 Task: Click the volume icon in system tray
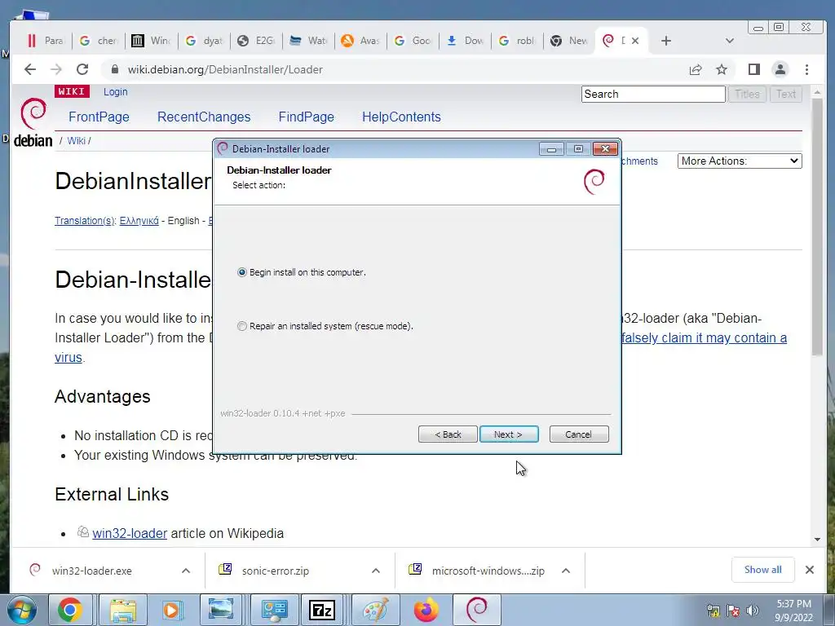click(x=753, y=611)
